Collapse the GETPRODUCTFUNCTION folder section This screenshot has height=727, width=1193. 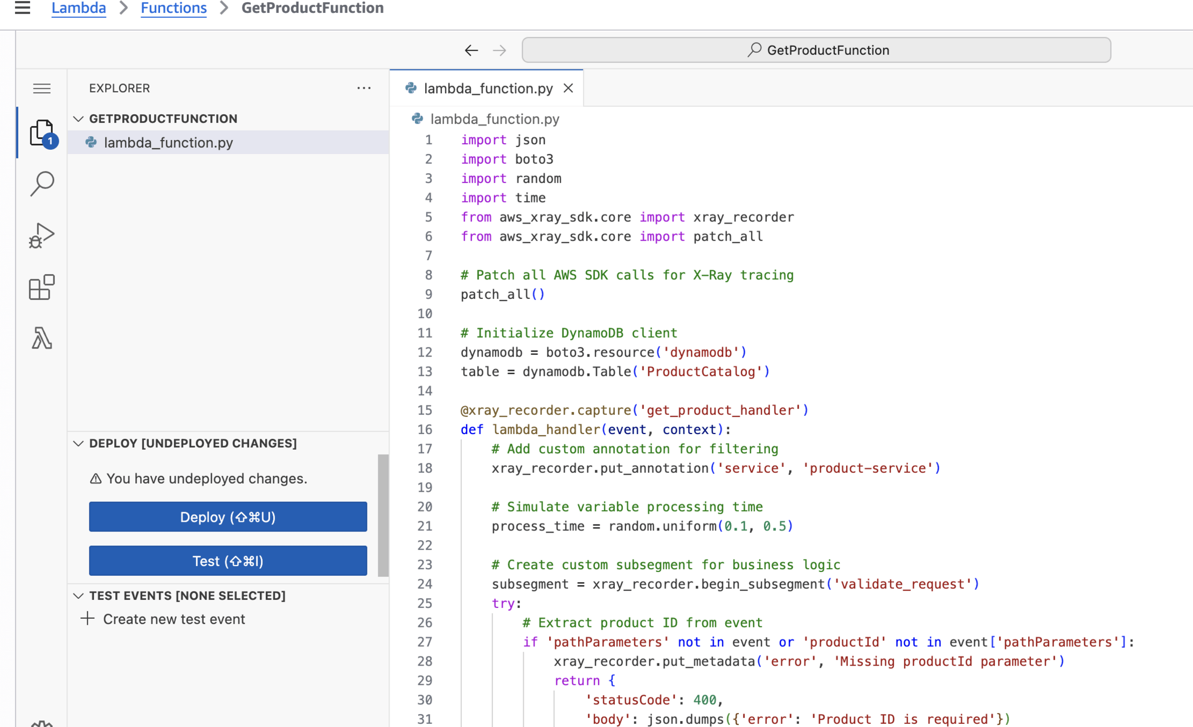pos(79,118)
